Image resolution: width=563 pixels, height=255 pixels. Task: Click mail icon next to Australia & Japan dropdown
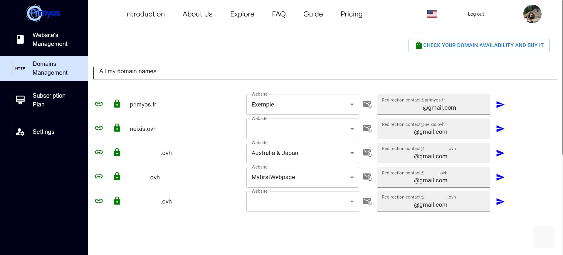tap(367, 153)
